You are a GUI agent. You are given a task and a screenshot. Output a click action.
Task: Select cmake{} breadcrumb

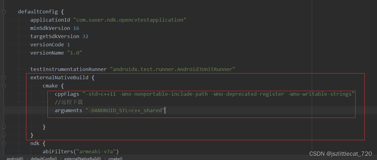(115, 158)
